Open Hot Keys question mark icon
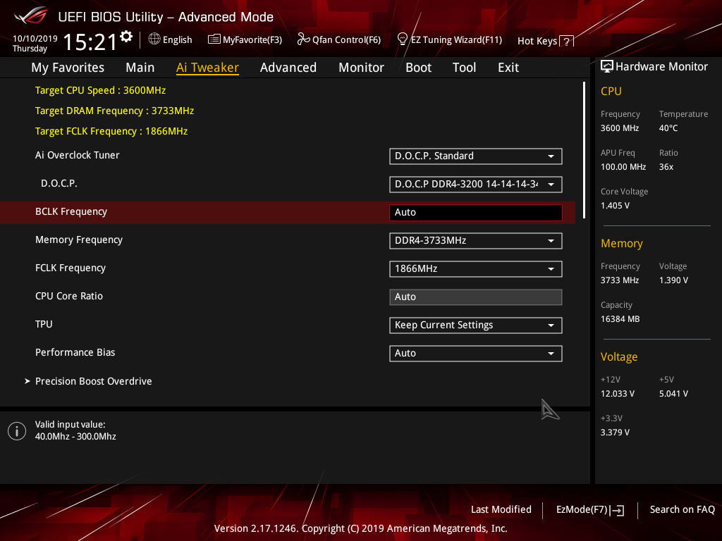 [567, 42]
